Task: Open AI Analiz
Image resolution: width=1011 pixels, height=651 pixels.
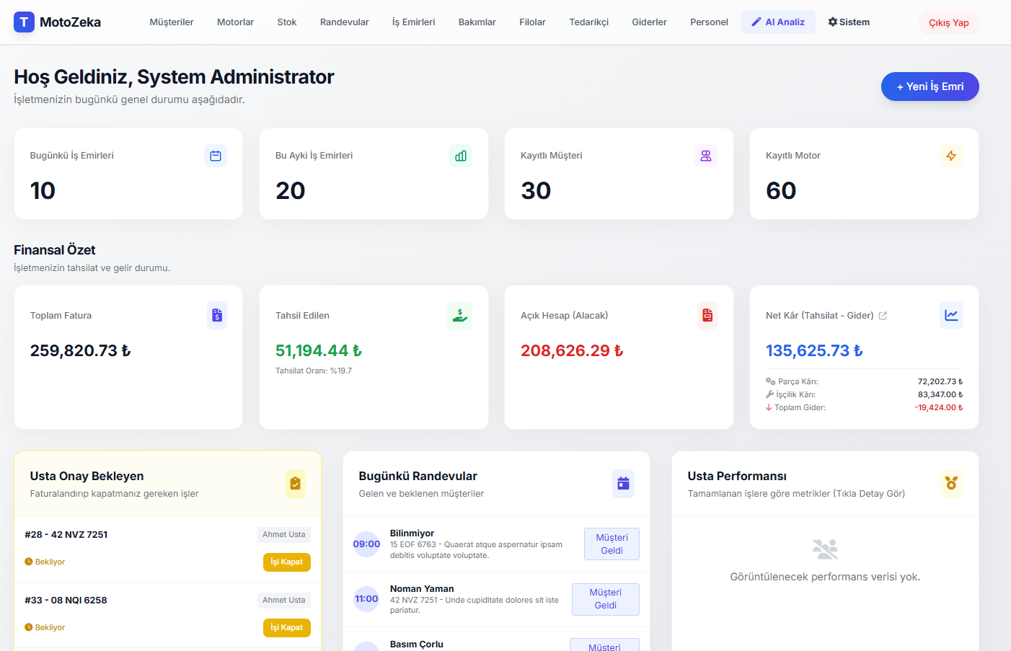Action: click(778, 22)
